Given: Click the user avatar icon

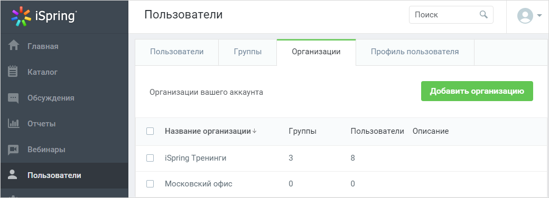Looking at the screenshot, I should click(525, 16).
